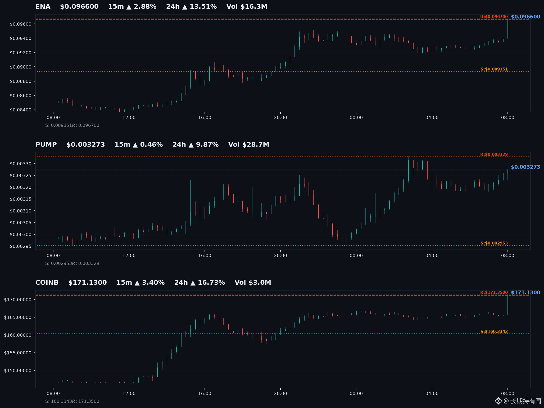This screenshot has height=408, width=544.
Task: Click COINB volume Vol $3.0M
Action: coord(253,283)
